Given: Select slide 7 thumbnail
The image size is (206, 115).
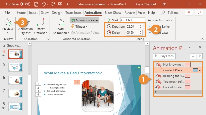Looking at the screenshot, I should (x=15, y=93).
